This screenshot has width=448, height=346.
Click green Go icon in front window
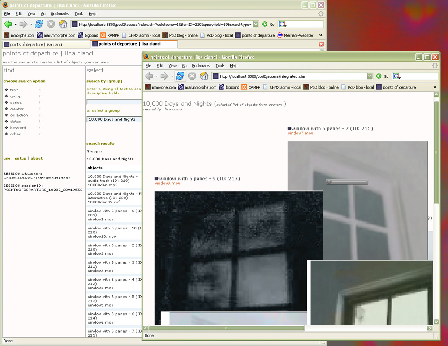tap(379, 76)
